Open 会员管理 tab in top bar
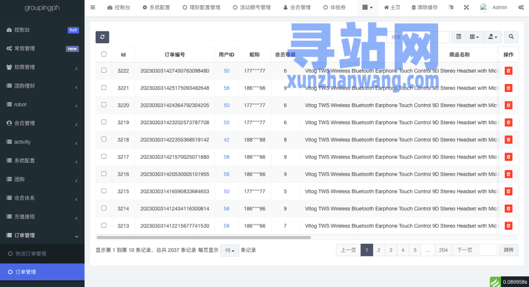This screenshot has width=529, height=287. coord(297,7)
